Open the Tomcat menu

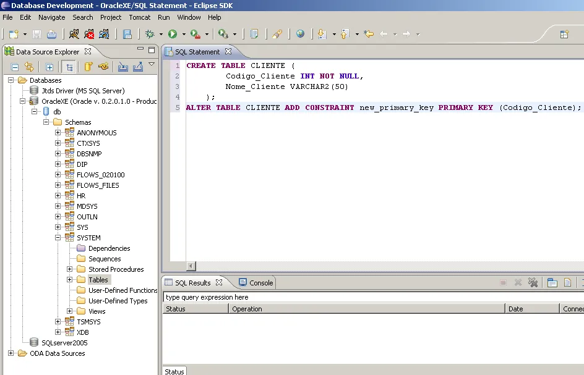139,17
